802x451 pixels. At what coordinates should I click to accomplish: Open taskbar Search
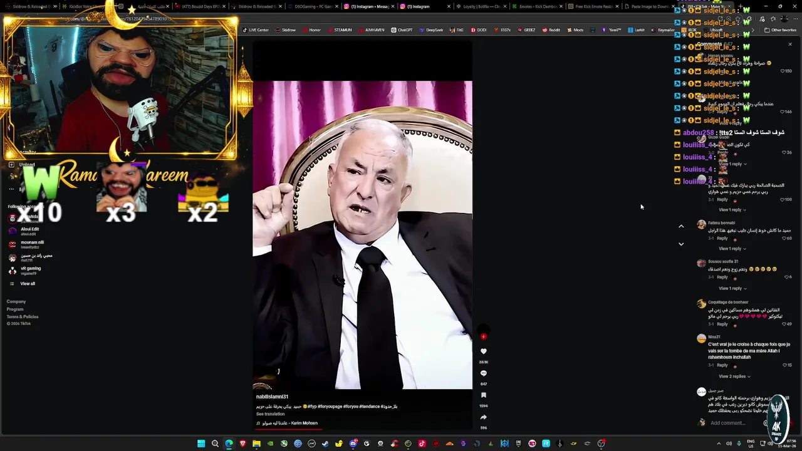(x=215, y=443)
